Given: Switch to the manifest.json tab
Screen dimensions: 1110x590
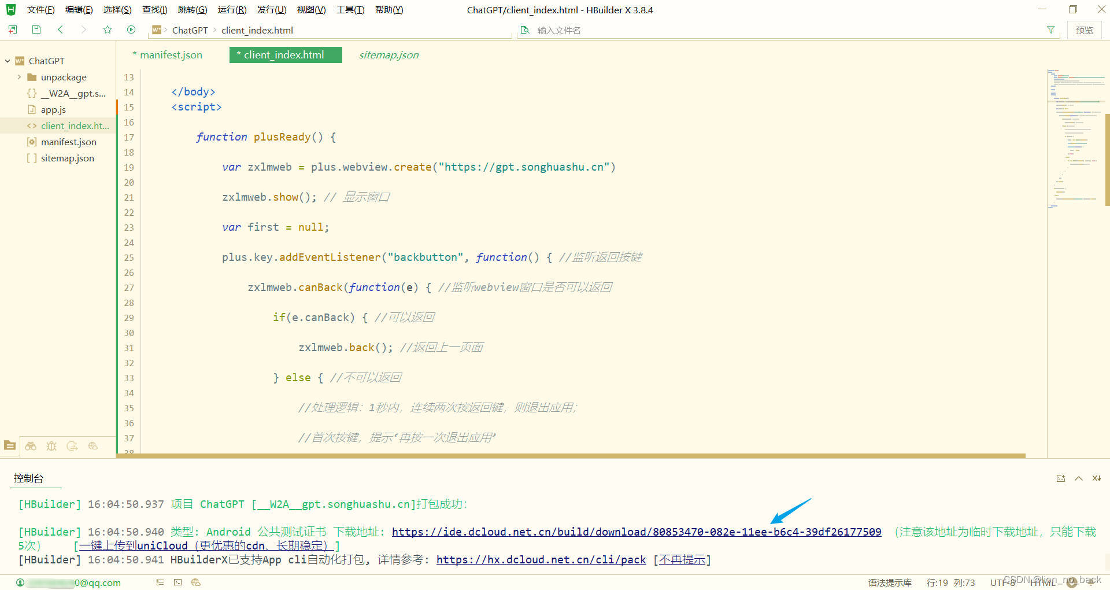Looking at the screenshot, I should click(x=168, y=55).
